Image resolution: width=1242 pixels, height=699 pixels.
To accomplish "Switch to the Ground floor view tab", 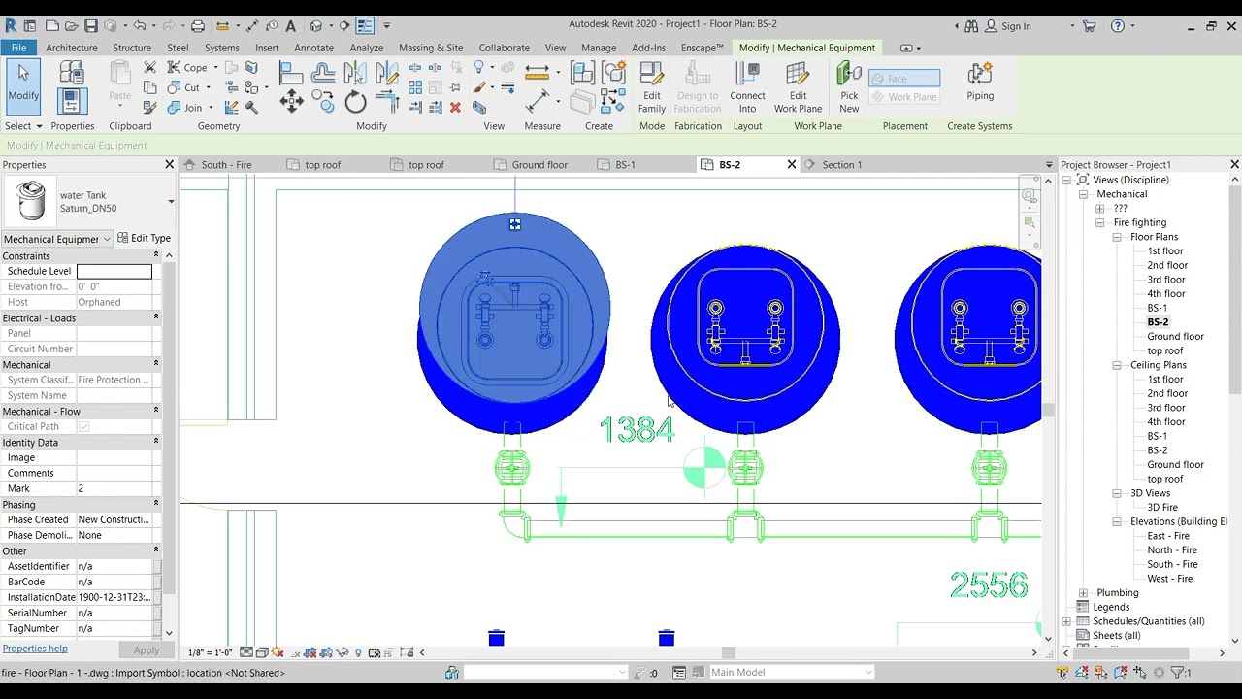I will click(539, 165).
